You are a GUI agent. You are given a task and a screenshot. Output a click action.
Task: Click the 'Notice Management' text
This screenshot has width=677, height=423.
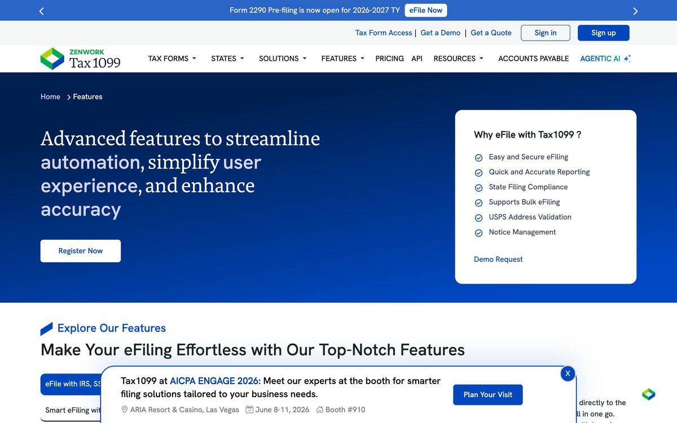[x=522, y=232]
